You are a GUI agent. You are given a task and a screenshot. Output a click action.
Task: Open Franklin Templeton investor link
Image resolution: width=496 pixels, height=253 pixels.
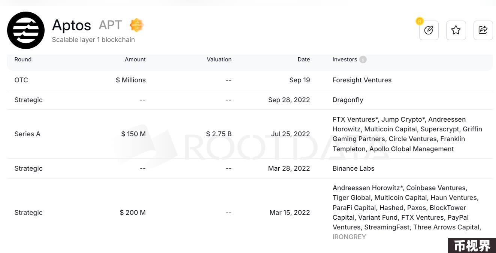pyautogui.click(x=399, y=144)
